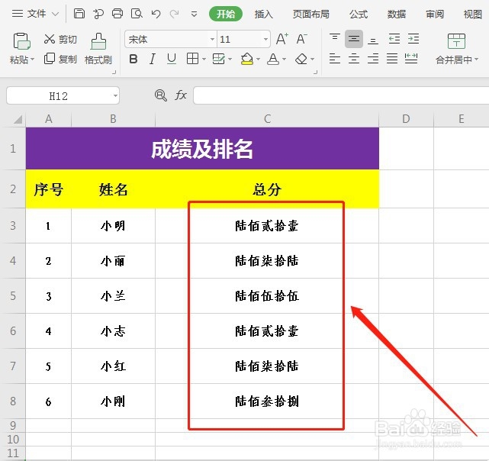The width and height of the screenshot is (489, 461).
Task: Apply cell borders icon
Action: pos(192,59)
